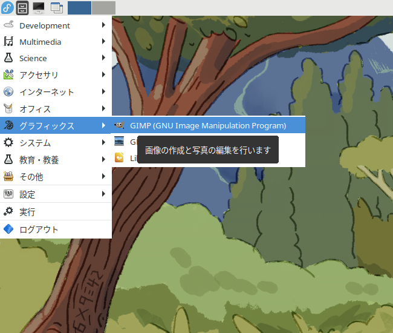This screenshot has height=333, width=393.
Task: Expand 教育・教養 submenu arrow
Action: 103,159
